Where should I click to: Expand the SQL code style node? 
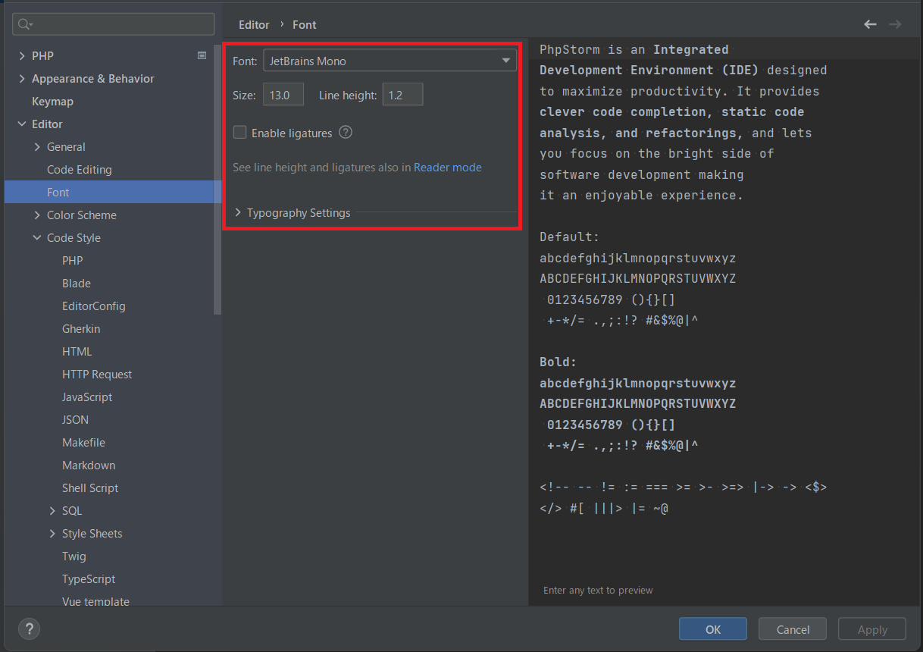point(52,511)
